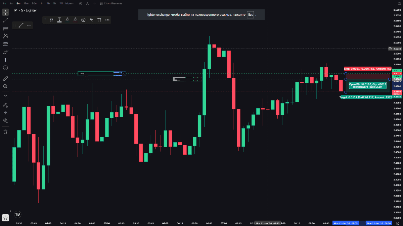Screen dimensions: 403x226
Task: Switch to 15m timeframe
Action: point(26,4)
